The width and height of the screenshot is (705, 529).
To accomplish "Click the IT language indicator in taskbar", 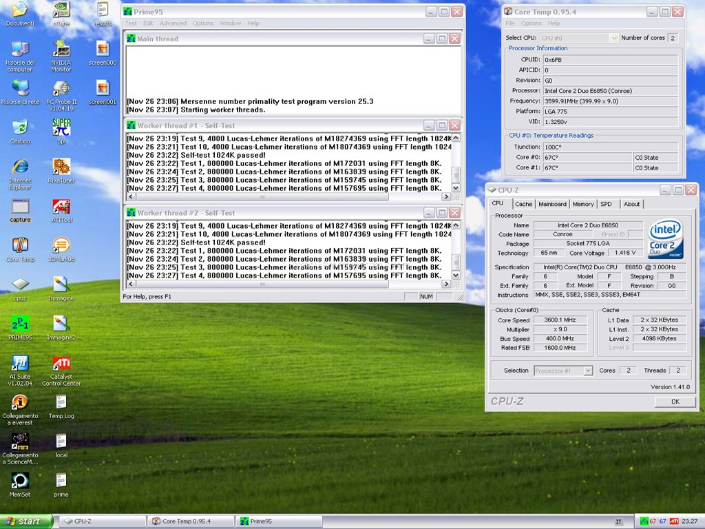I will click(x=619, y=522).
